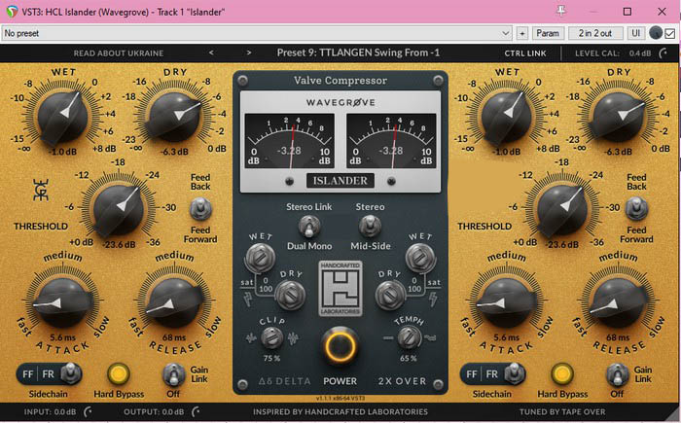Viewport: 681px width, 423px height.
Task: Open the Param menu button
Action: click(x=548, y=33)
